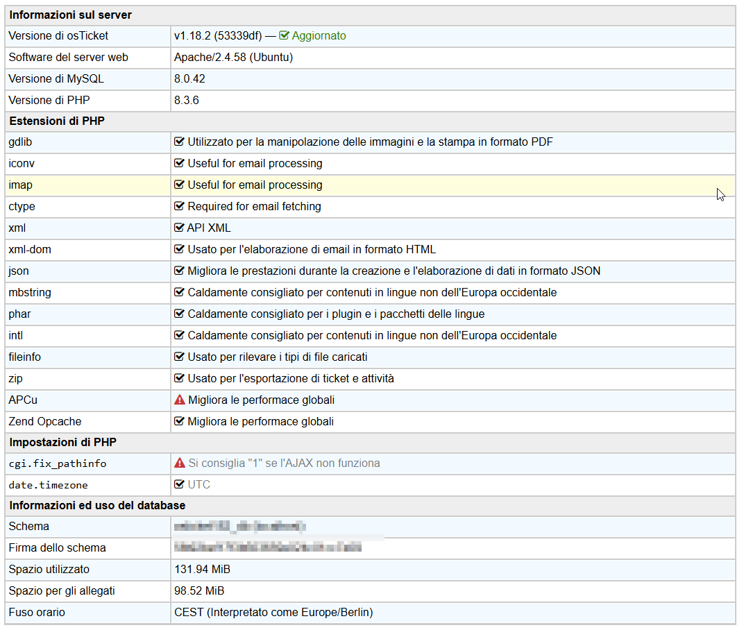Click the check icon next to API XML
The image size is (744, 630).
click(x=179, y=228)
